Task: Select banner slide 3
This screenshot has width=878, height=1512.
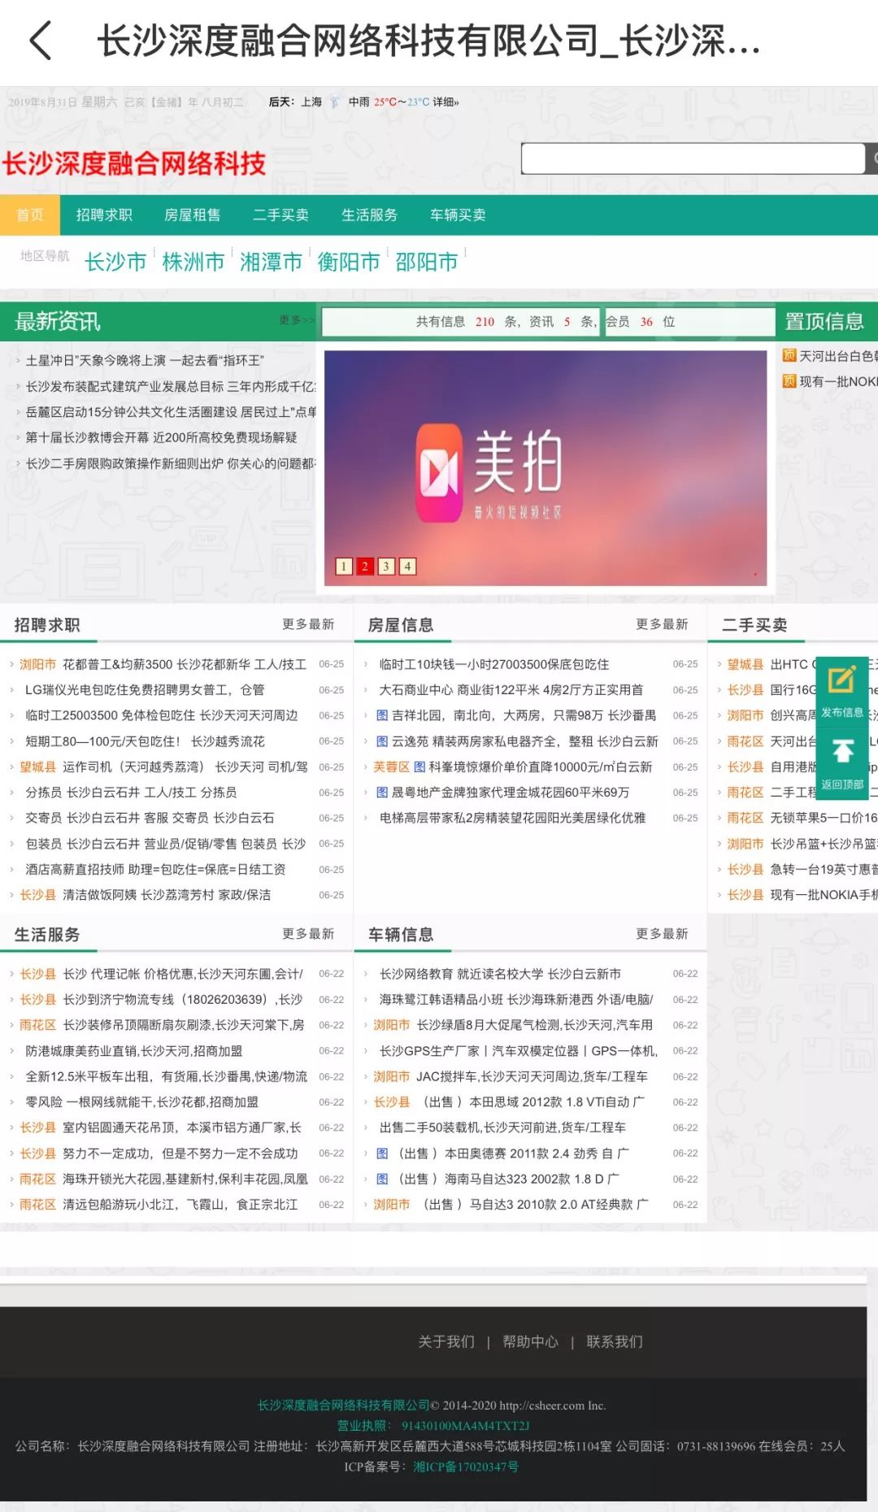Action: 386,567
